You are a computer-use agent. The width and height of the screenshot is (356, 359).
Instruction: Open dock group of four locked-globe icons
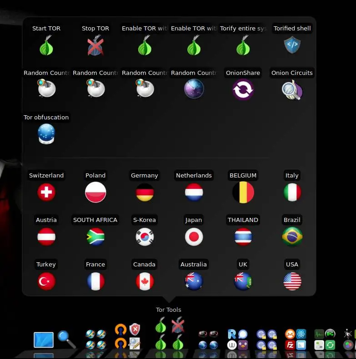[x=266, y=339]
